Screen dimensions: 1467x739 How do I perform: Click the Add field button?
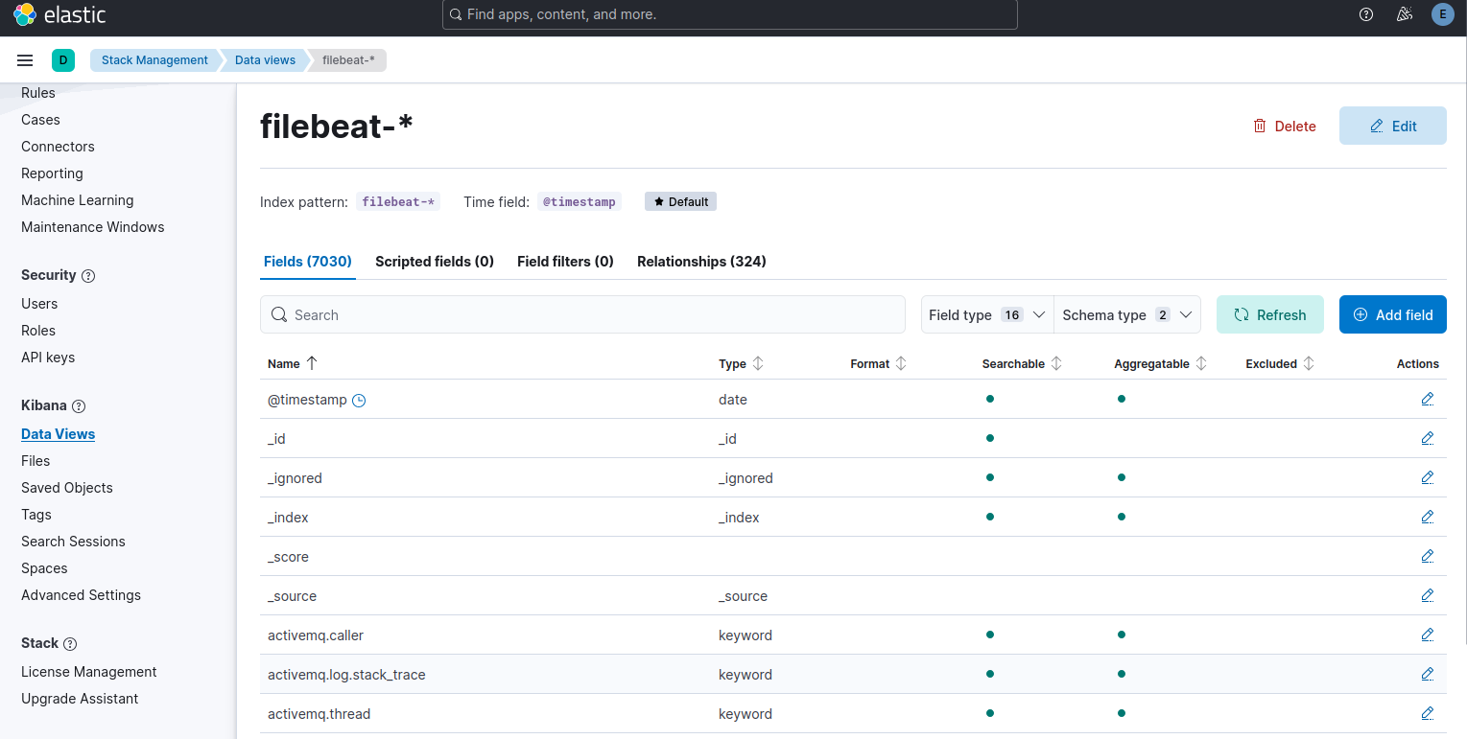(1392, 314)
